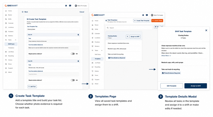Image resolution: width=213 pixels, height=117 pixels.
Task: Click Search box on Templates page
Action: click(129, 28)
